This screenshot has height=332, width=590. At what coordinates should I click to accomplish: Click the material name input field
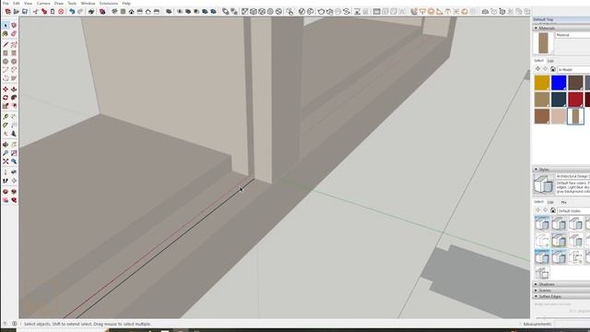pyautogui.click(x=572, y=35)
